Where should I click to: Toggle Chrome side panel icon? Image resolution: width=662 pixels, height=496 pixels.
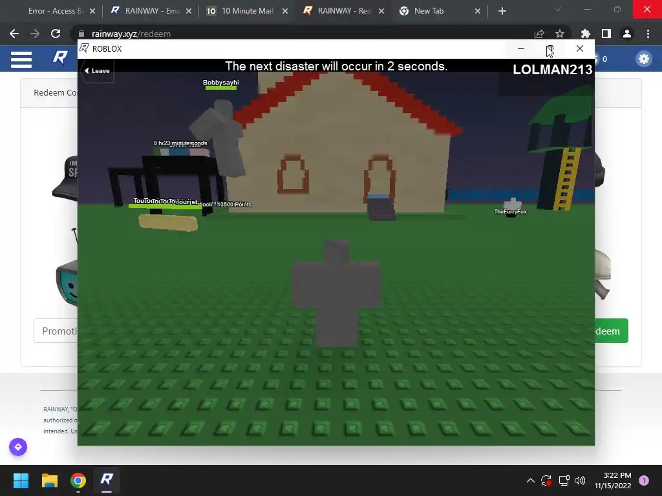(x=606, y=34)
